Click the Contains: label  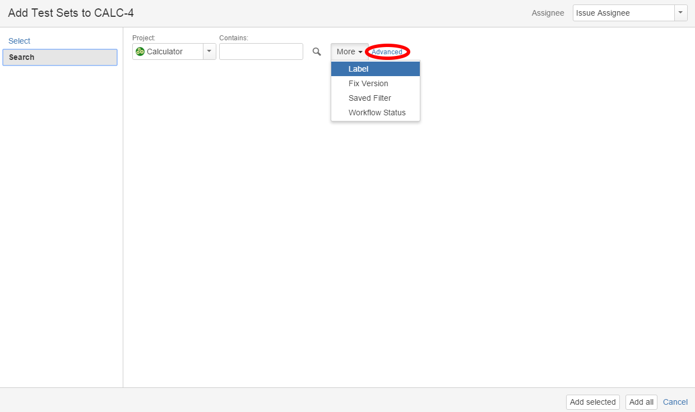coord(234,38)
